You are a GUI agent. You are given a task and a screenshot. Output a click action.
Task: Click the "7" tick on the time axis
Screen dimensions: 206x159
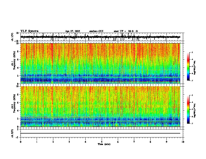click(134, 142)
